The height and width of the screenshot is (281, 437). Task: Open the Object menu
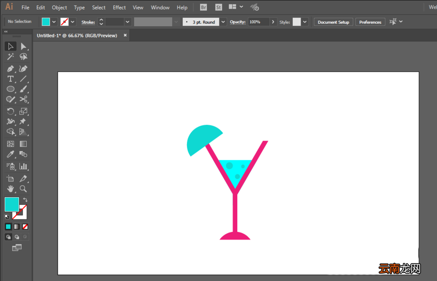pos(59,7)
